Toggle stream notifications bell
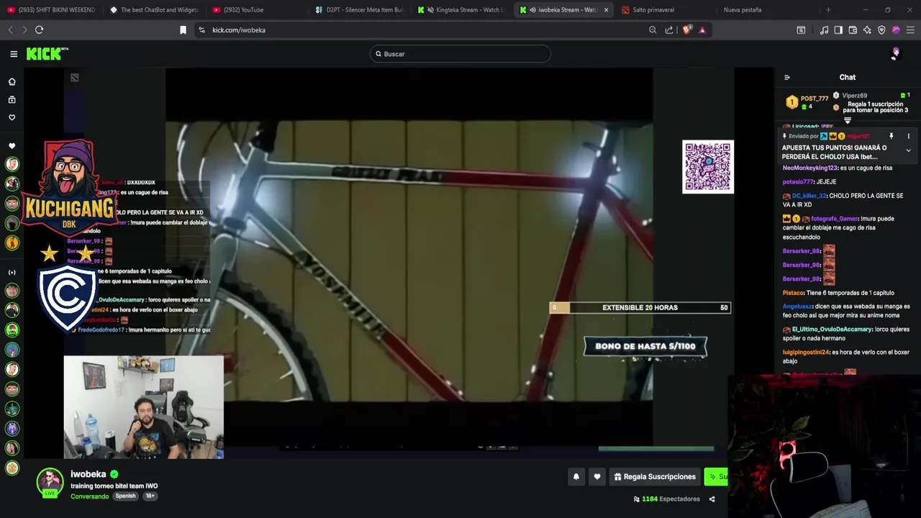This screenshot has height=518, width=921. (576, 476)
